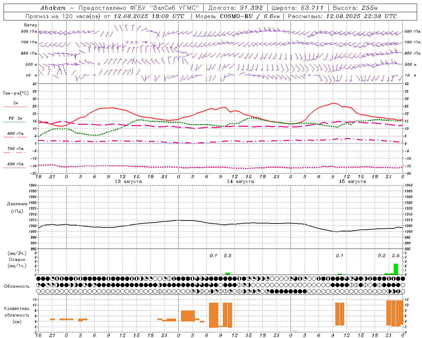Click the "10 м" wind level label at left
Image resolution: width=422 pixels, height=338 pixels.
(x=32, y=75)
